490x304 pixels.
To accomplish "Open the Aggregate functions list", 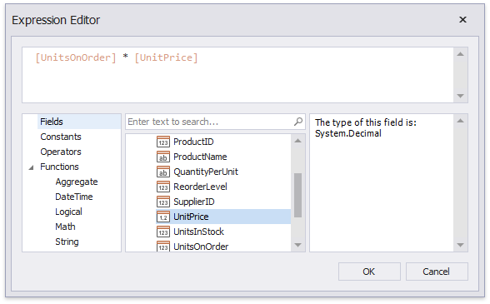I will [77, 182].
